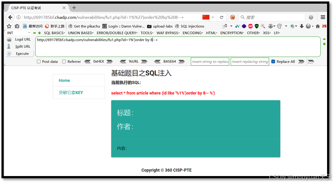
Task: Expand the UNION BASED menu
Action: pyautogui.click(x=81, y=33)
